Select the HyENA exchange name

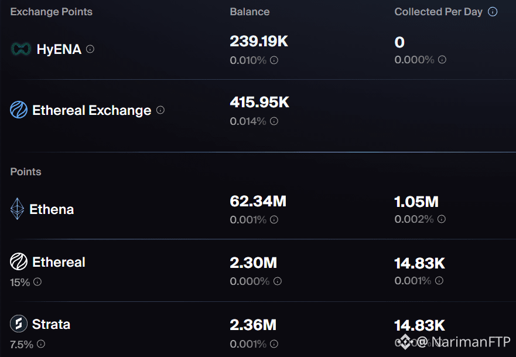point(59,49)
